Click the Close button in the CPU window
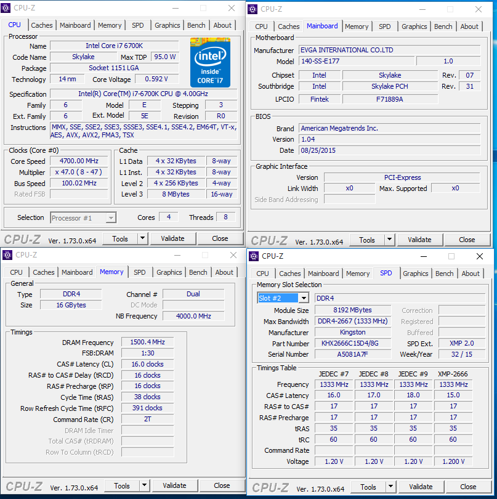This screenshot has width=497, height=499. [x=220, y=238]
